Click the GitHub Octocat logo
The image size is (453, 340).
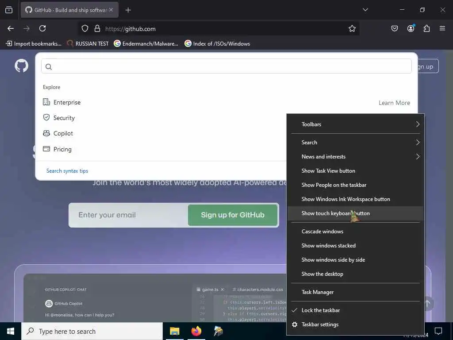[21, 66]
